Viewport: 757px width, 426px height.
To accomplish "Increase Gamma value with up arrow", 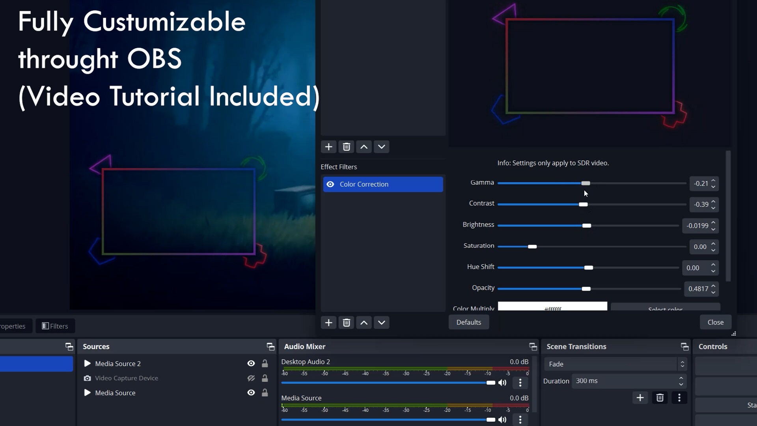I will pyautogui.click(x=713, y=180).
